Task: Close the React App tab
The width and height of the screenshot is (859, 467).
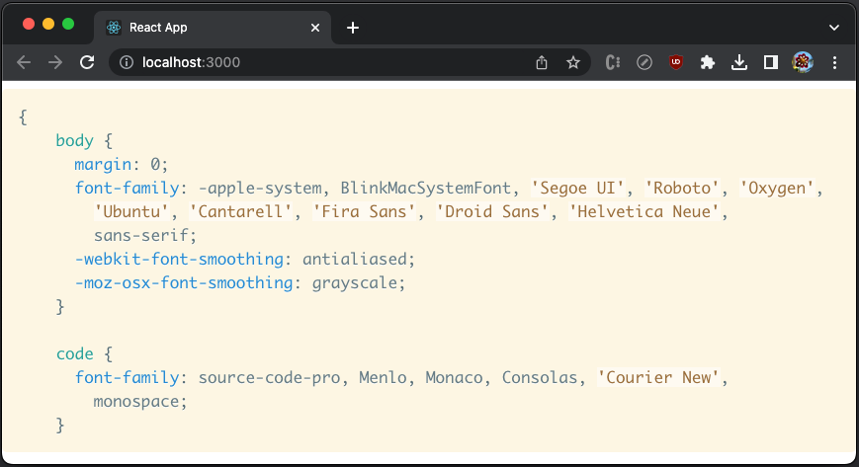Action: click(x=315, y=28)
